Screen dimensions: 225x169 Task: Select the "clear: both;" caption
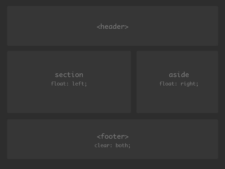point(113,145)
